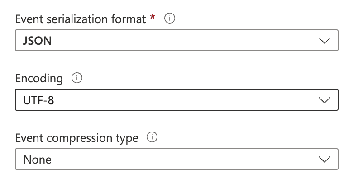
Task: Show the Encoding info icon tooltip
Action: coord(77,78)
